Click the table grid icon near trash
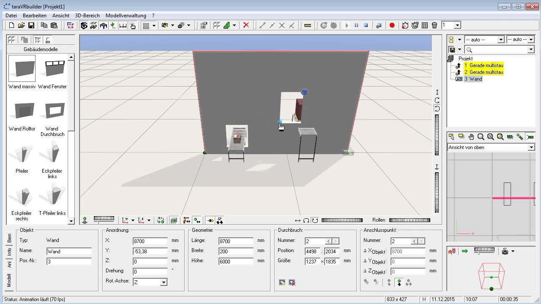 425,25
